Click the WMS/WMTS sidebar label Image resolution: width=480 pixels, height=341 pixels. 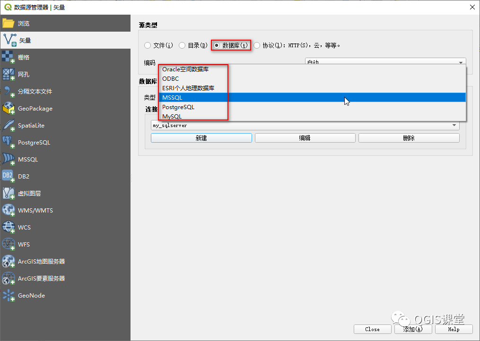tap(35, 211)
